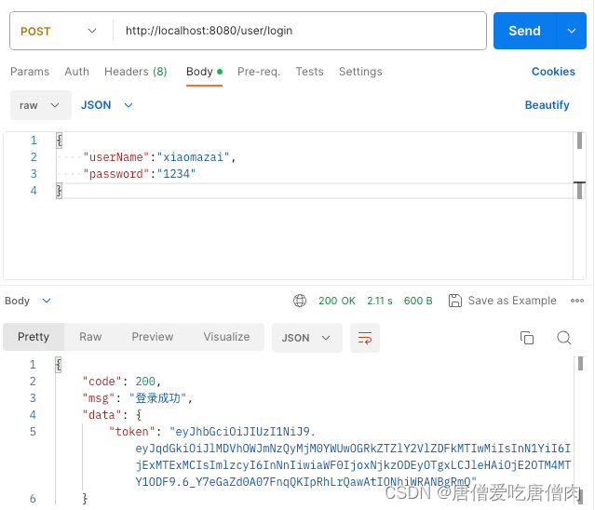This screenshot has height=510, width=595.
Task: Click the copy response icon
Action: [527, 338]
